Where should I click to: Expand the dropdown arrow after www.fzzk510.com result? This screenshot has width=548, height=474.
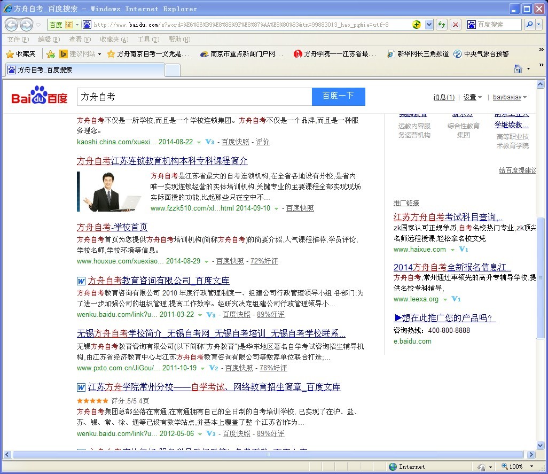click(x=276, y=209)
